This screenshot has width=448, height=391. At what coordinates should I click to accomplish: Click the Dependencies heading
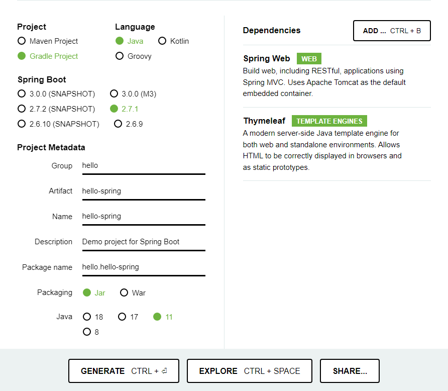point(271,30)
